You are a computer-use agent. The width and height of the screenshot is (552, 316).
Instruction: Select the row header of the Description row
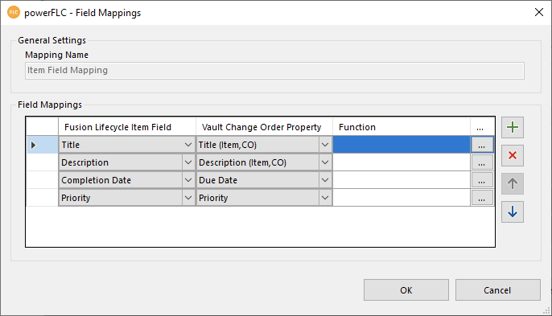[42, 162]
